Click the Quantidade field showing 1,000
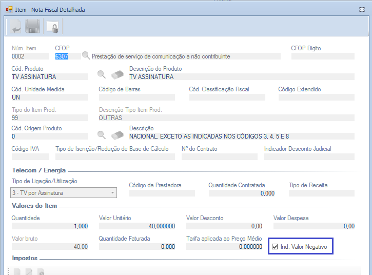 (x=50, y=226)
